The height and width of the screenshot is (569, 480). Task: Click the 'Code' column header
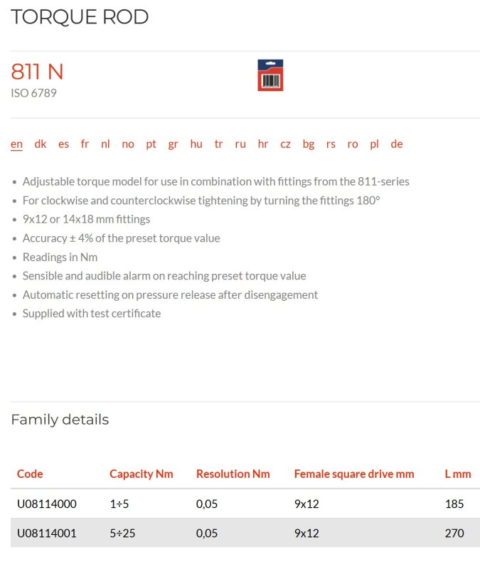pyautogui.click(x=30, y=474)
